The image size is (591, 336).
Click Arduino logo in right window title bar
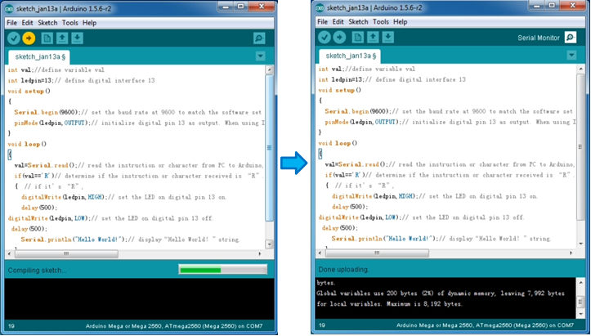[x=320, y=7]
